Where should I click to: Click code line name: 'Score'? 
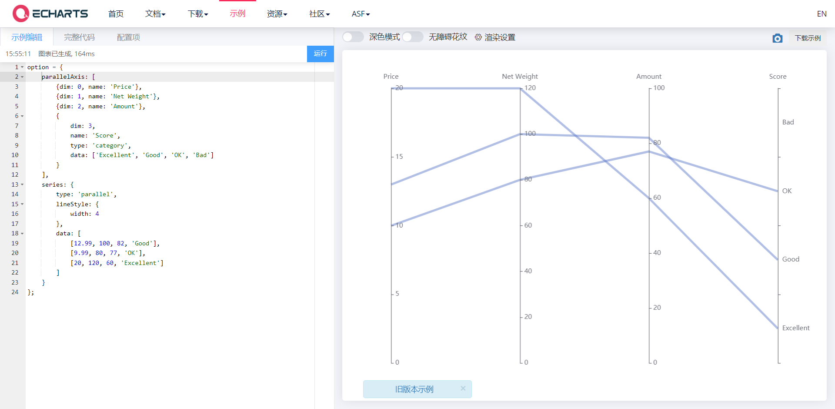[x=95, y=136]
